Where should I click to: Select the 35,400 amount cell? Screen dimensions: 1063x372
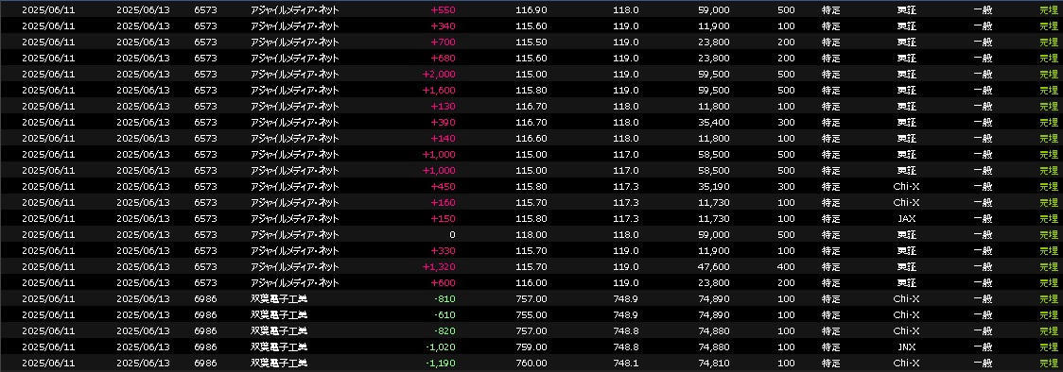(x=715, y=123)
